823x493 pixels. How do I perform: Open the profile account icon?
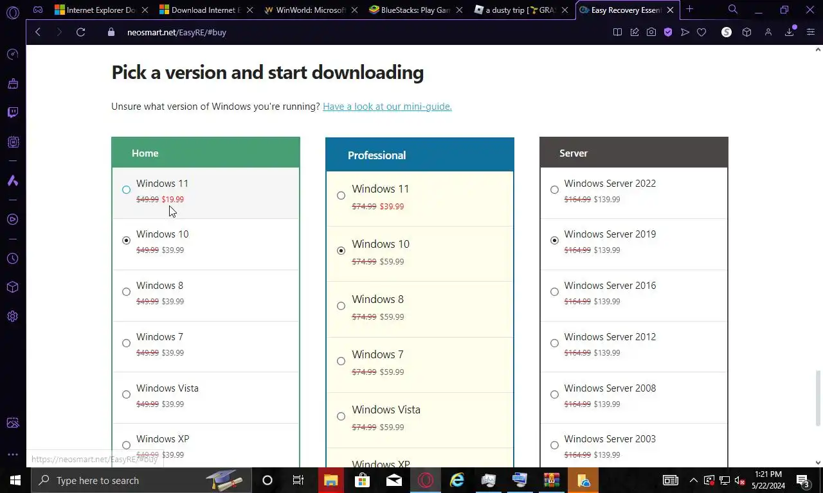[768, 32]
